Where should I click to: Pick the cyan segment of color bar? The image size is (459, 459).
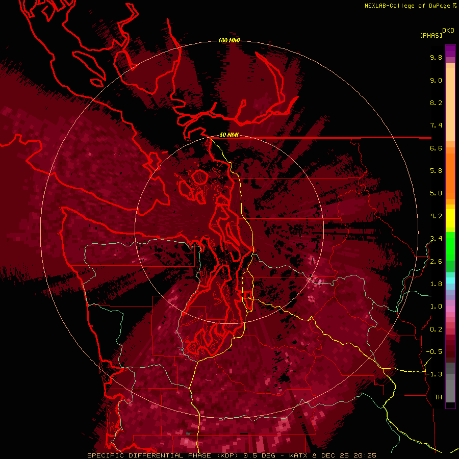(450, 280)
